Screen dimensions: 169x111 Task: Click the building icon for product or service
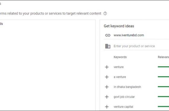tap(108, 46)
